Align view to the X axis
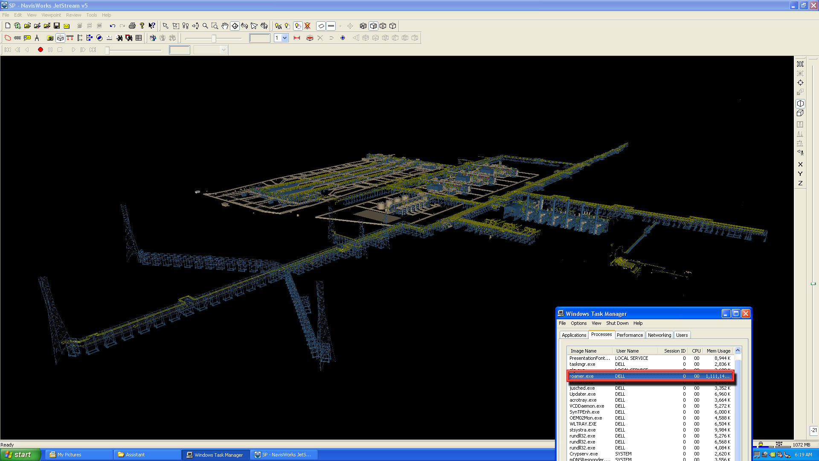Viewport: 819px width, 461px height. point(800,164)
